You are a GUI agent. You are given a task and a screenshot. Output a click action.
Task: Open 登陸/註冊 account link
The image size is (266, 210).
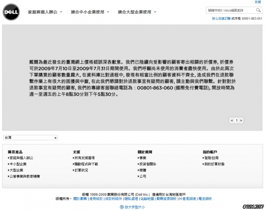click(x=211, y=158)
